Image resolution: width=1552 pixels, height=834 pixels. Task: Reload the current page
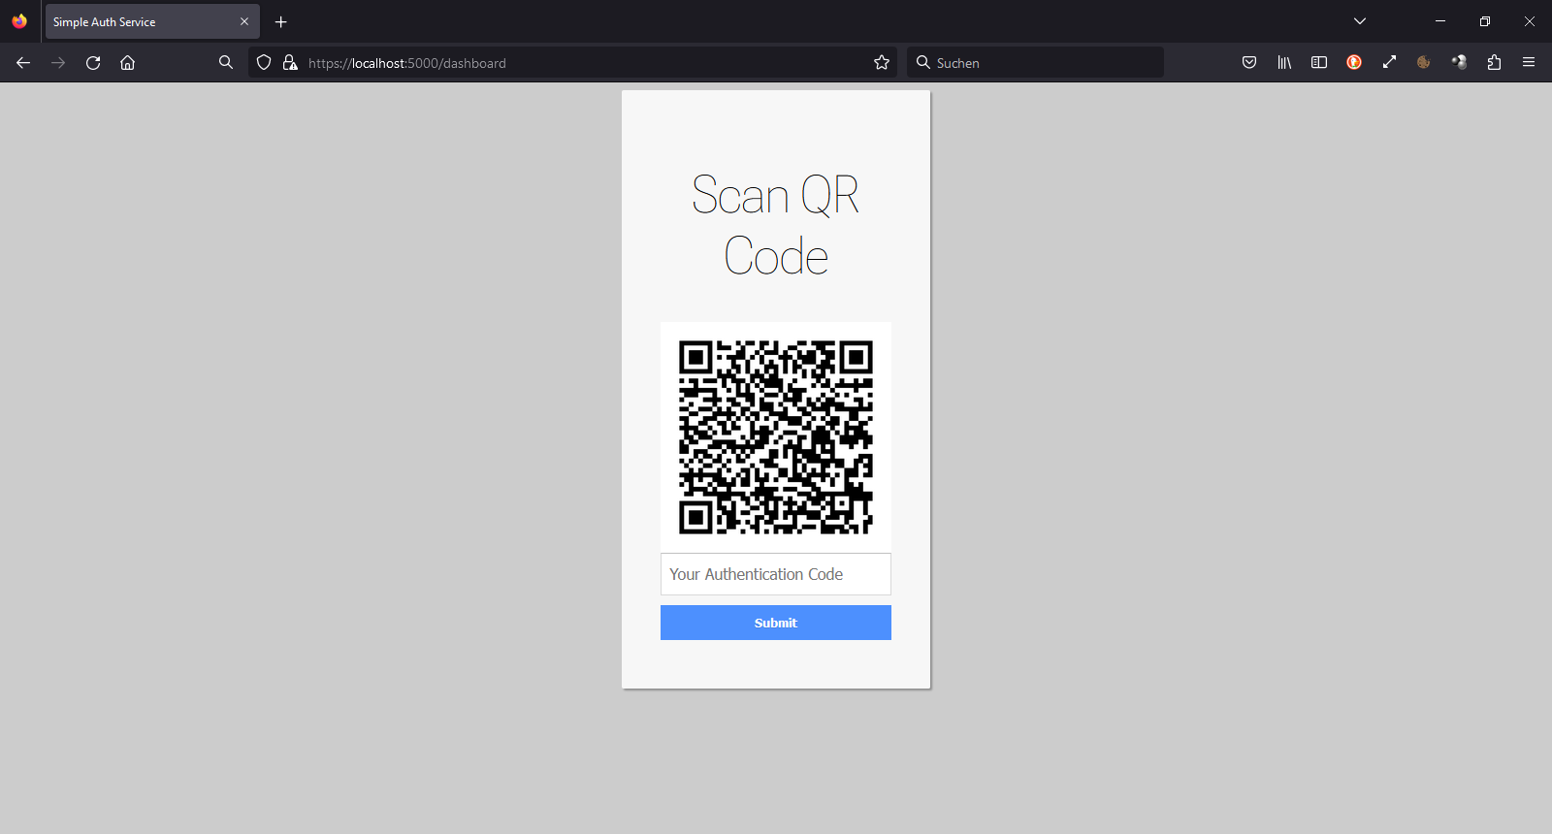[93, 63]
